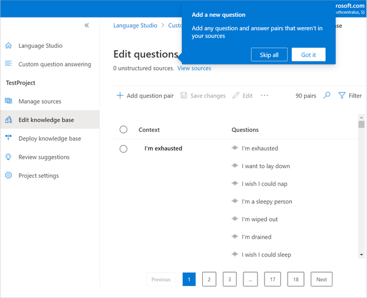Click Language Studio breadcrumb link
The height and width of the screenshot is (298, 367).
click(x=135, y=25)
